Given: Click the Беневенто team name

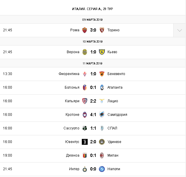Looking at the screenshot, I should pyautogui.click(x=116, y=74).
